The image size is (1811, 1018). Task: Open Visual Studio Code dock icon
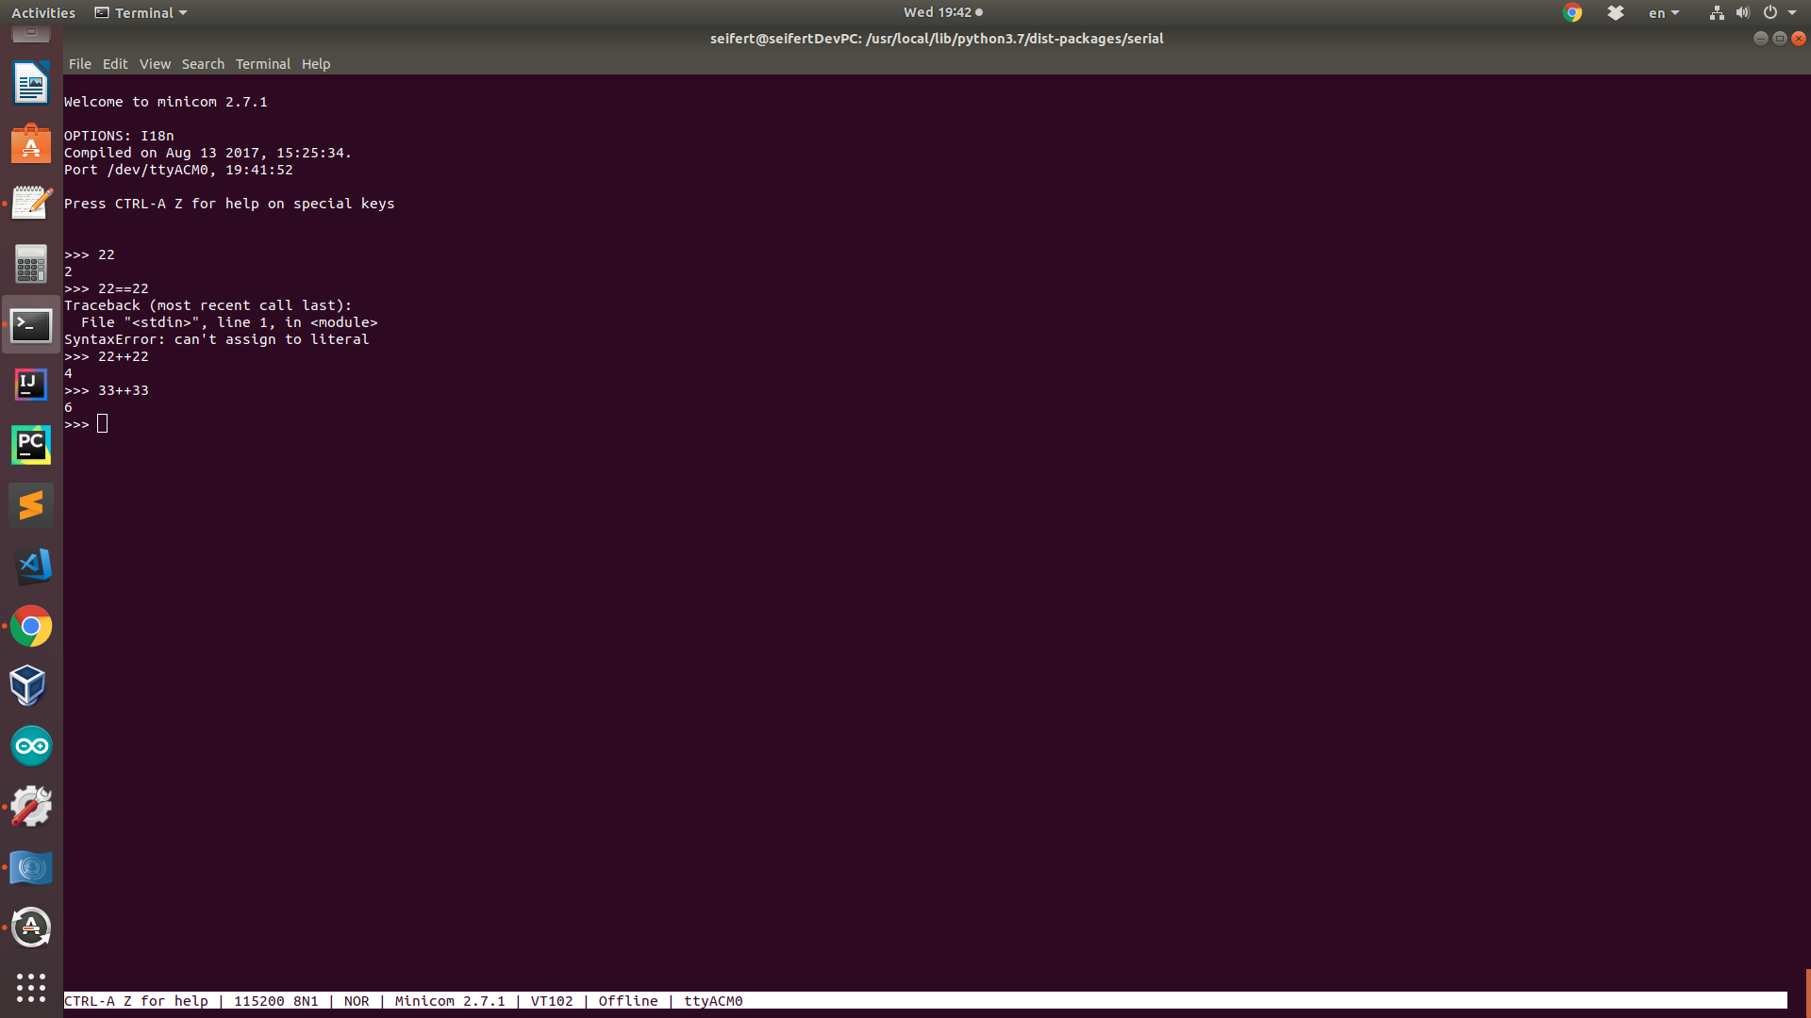(31, 566)
